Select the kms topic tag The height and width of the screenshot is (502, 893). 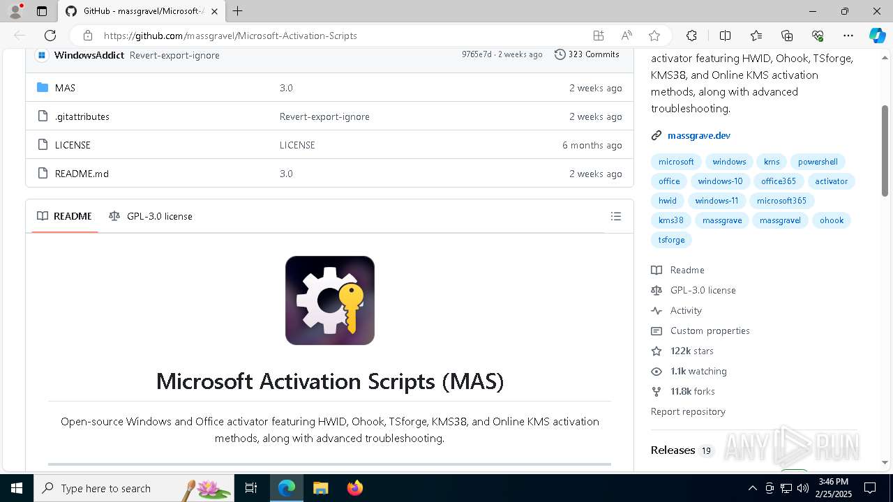(772, 162)
